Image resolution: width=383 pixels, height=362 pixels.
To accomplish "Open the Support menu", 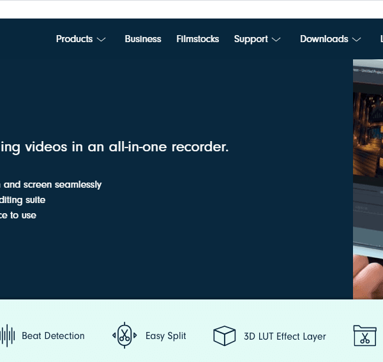I will [251, 40].
